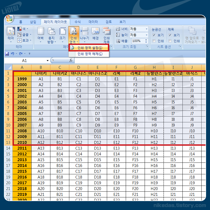Click the Select All corner button
Screen dimensions: 210x210
point(8,67)
